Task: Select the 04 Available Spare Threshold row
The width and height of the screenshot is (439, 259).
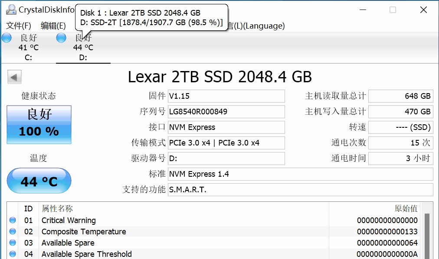Action: point(213,254)
